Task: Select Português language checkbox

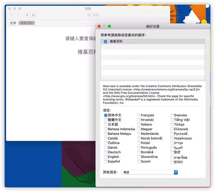Action: [x=139, y=148]
